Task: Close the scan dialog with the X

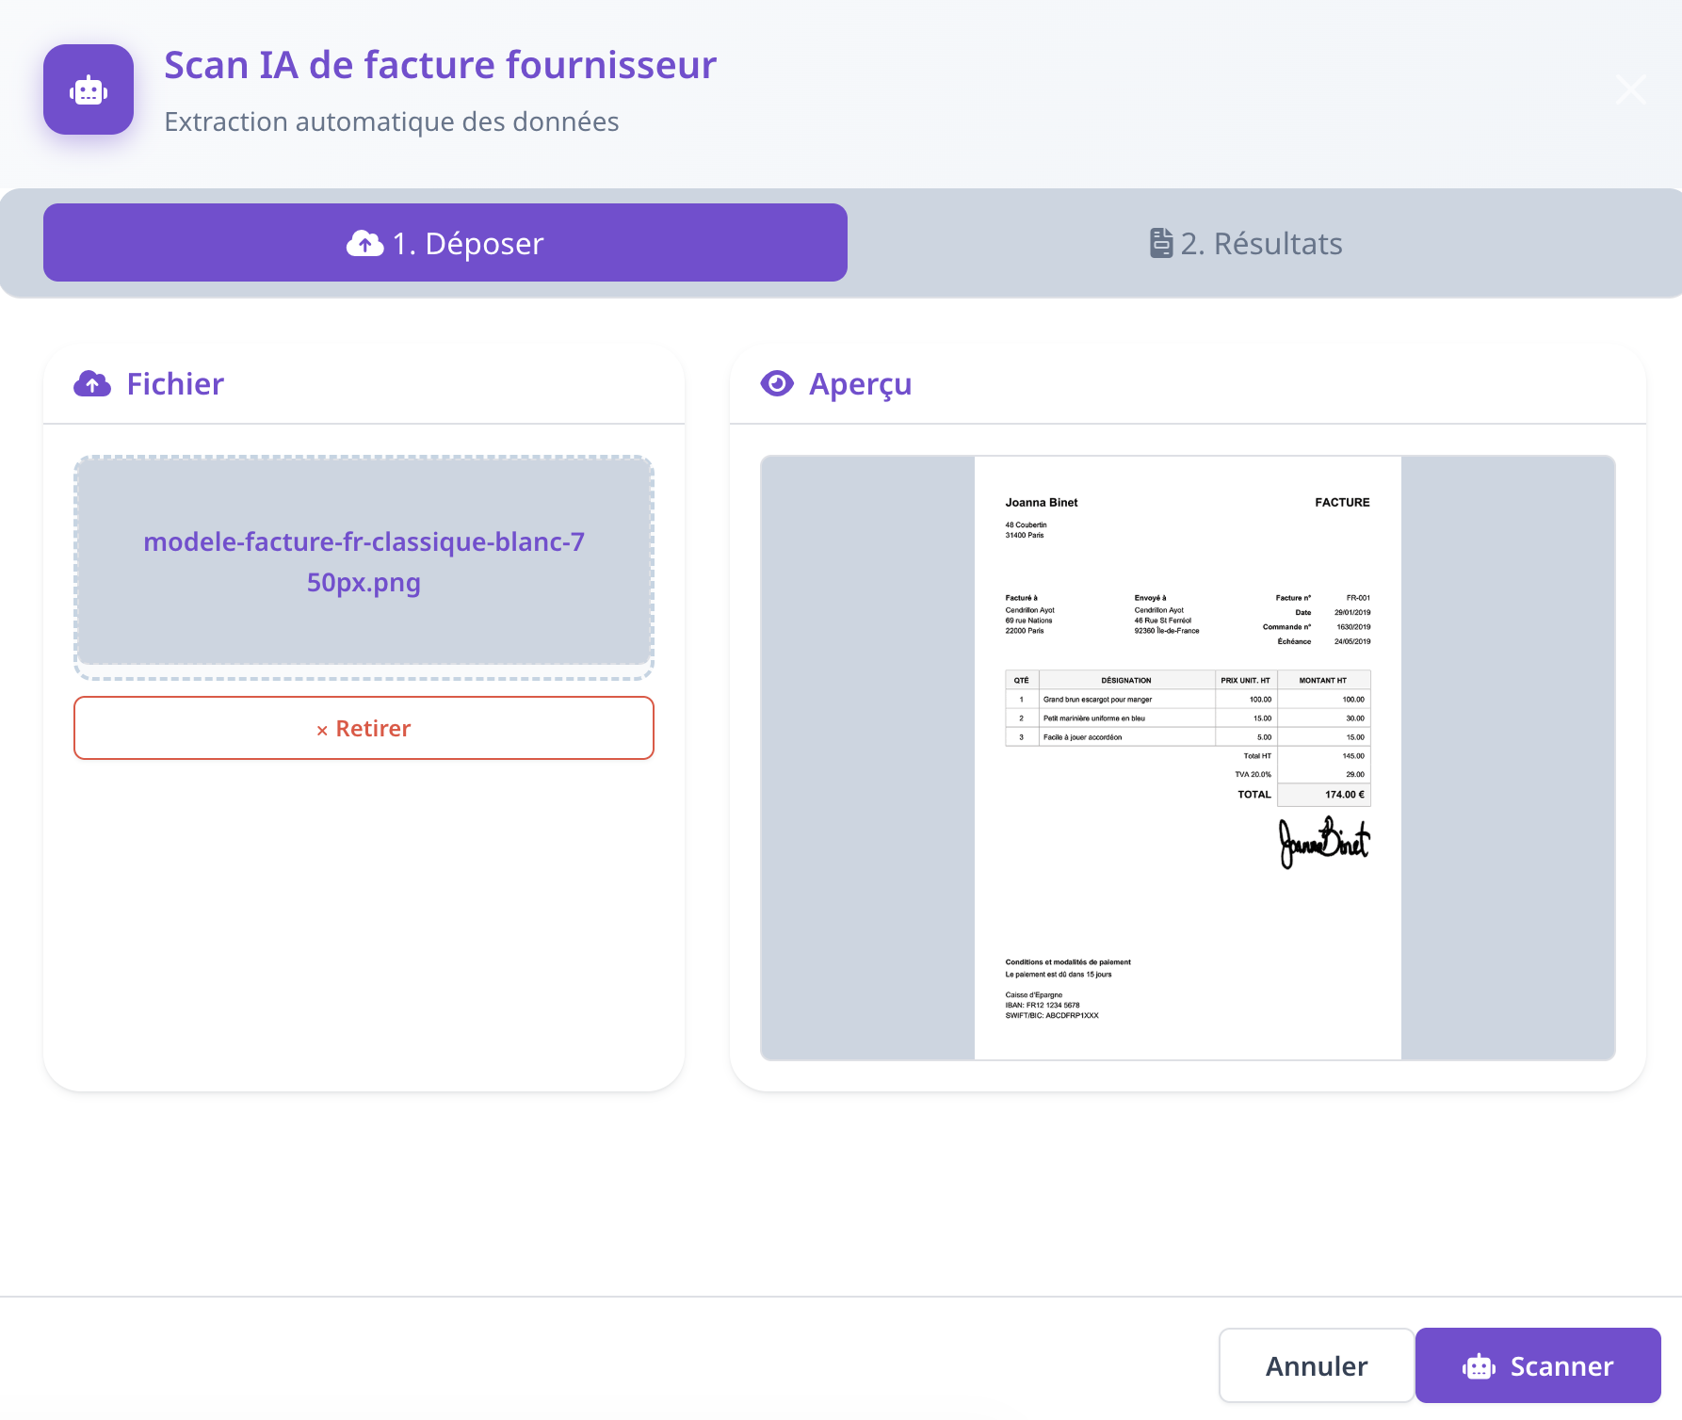Action: pyautogui.click(x=1630, y=89)
